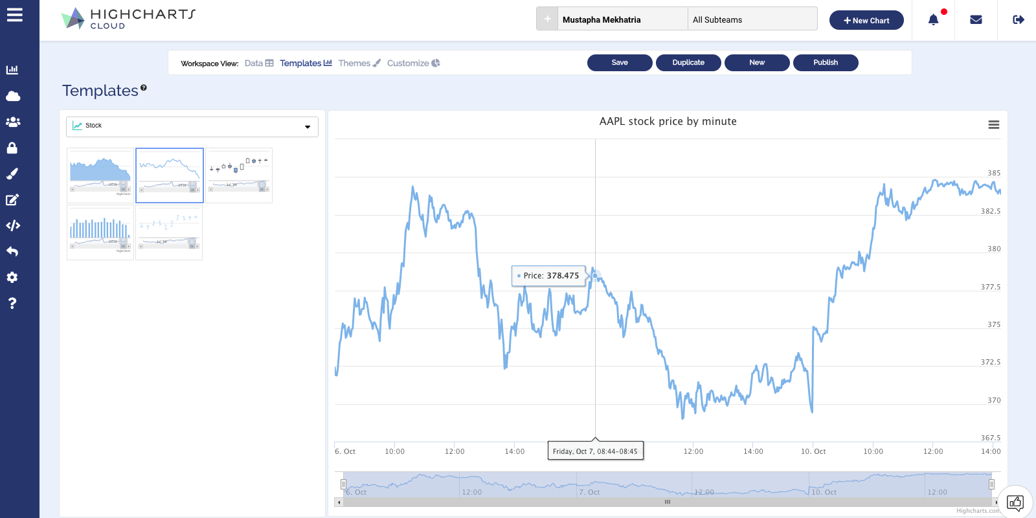Click the Publish button

(826, 63)
